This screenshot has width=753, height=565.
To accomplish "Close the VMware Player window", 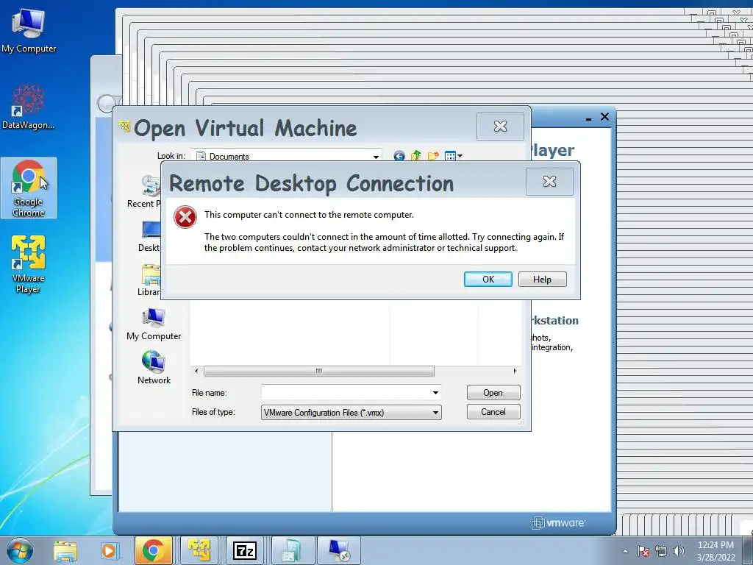I will point(604,117).
